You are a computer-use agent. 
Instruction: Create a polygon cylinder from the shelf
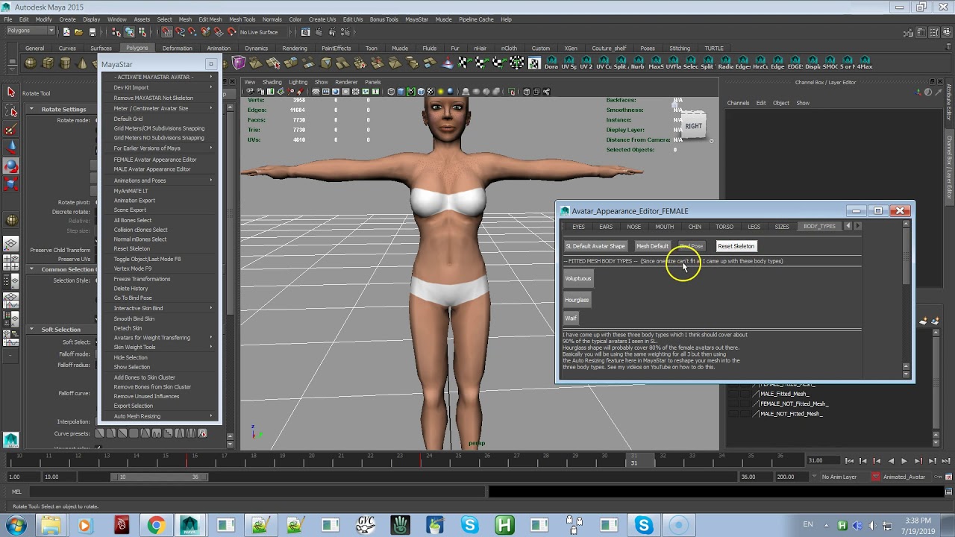point(65,63)
